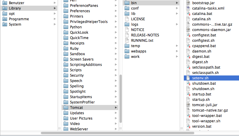Click the commons-daemon.jar icon

(188, 30)
